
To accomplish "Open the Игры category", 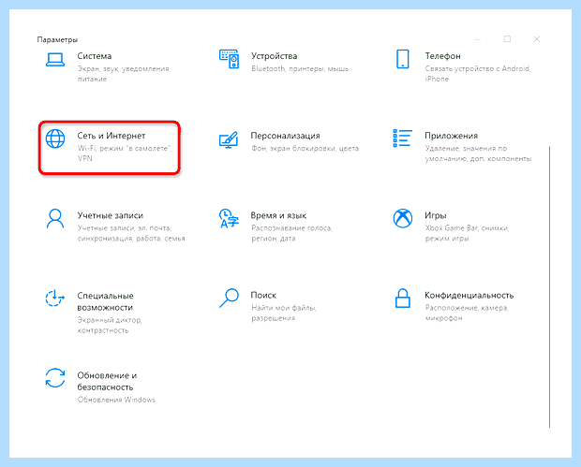I will [436, 216].
